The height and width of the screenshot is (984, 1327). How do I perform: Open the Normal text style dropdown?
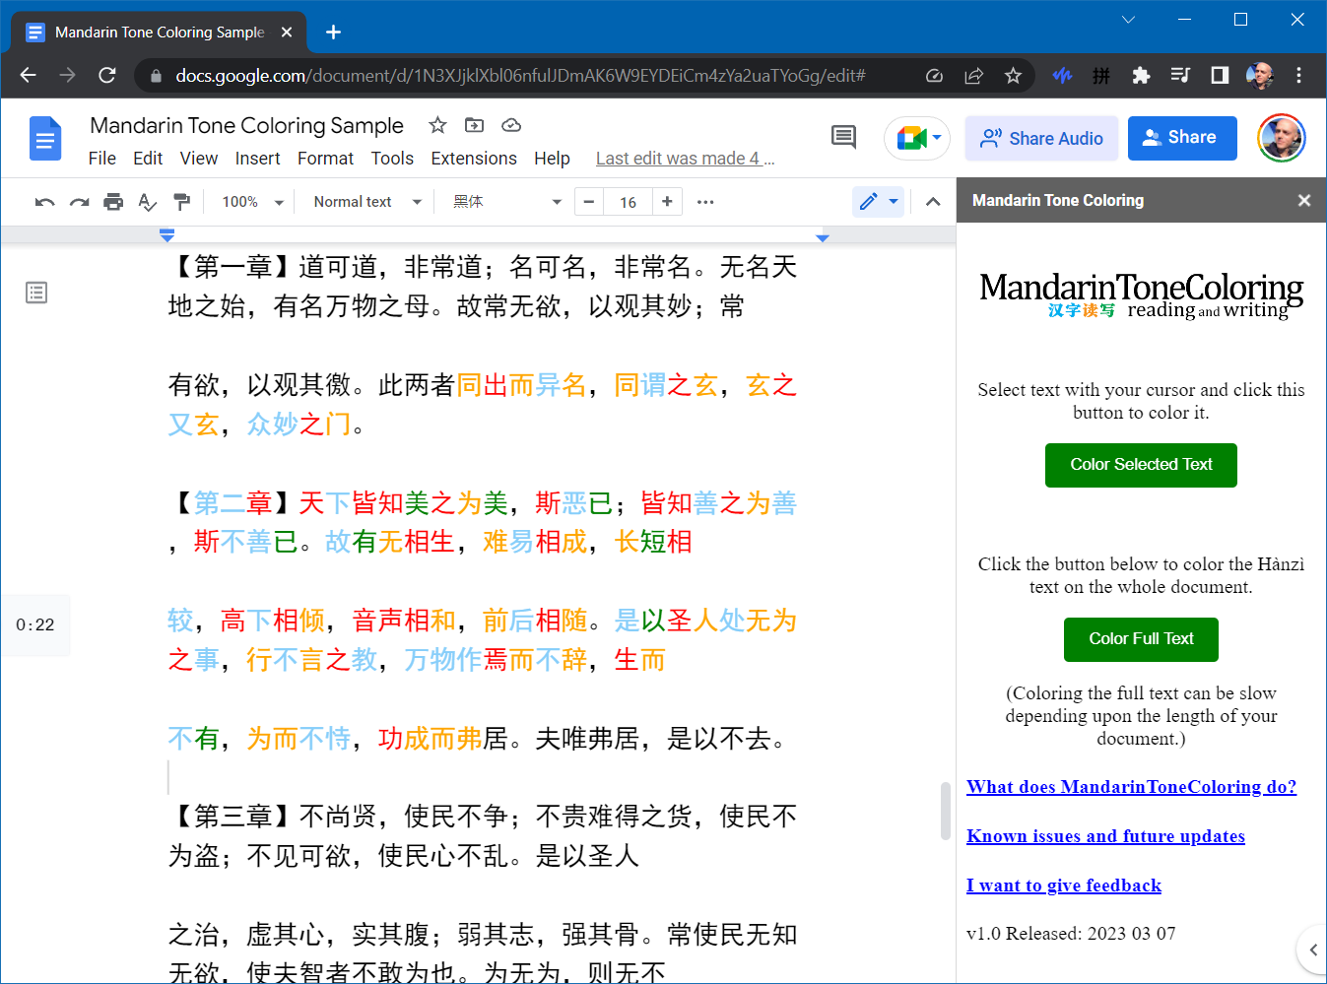[x=367, y=202]
